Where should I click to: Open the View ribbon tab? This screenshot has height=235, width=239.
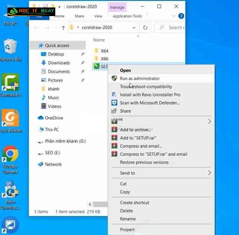(98, 16)
